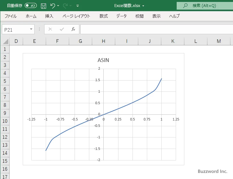Viewport: 233px width, 179px height.
Task: Open the Undo history dropdown arrow
Action: (58, 6)
